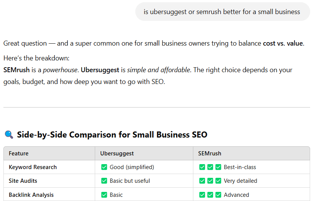Click the "Keyword Research" row label

click(33, 167)
